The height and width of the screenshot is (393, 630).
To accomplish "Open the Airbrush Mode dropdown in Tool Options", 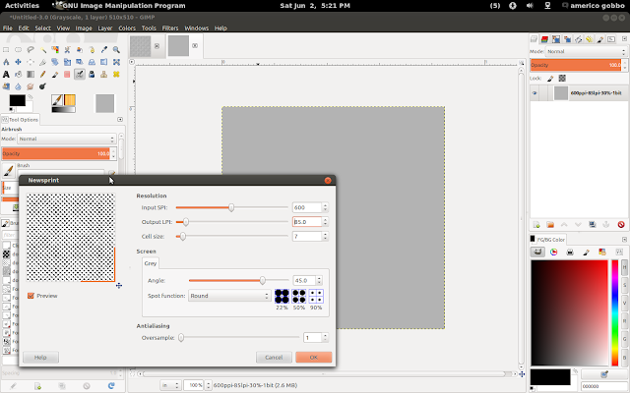I will (x=67, y=139).
